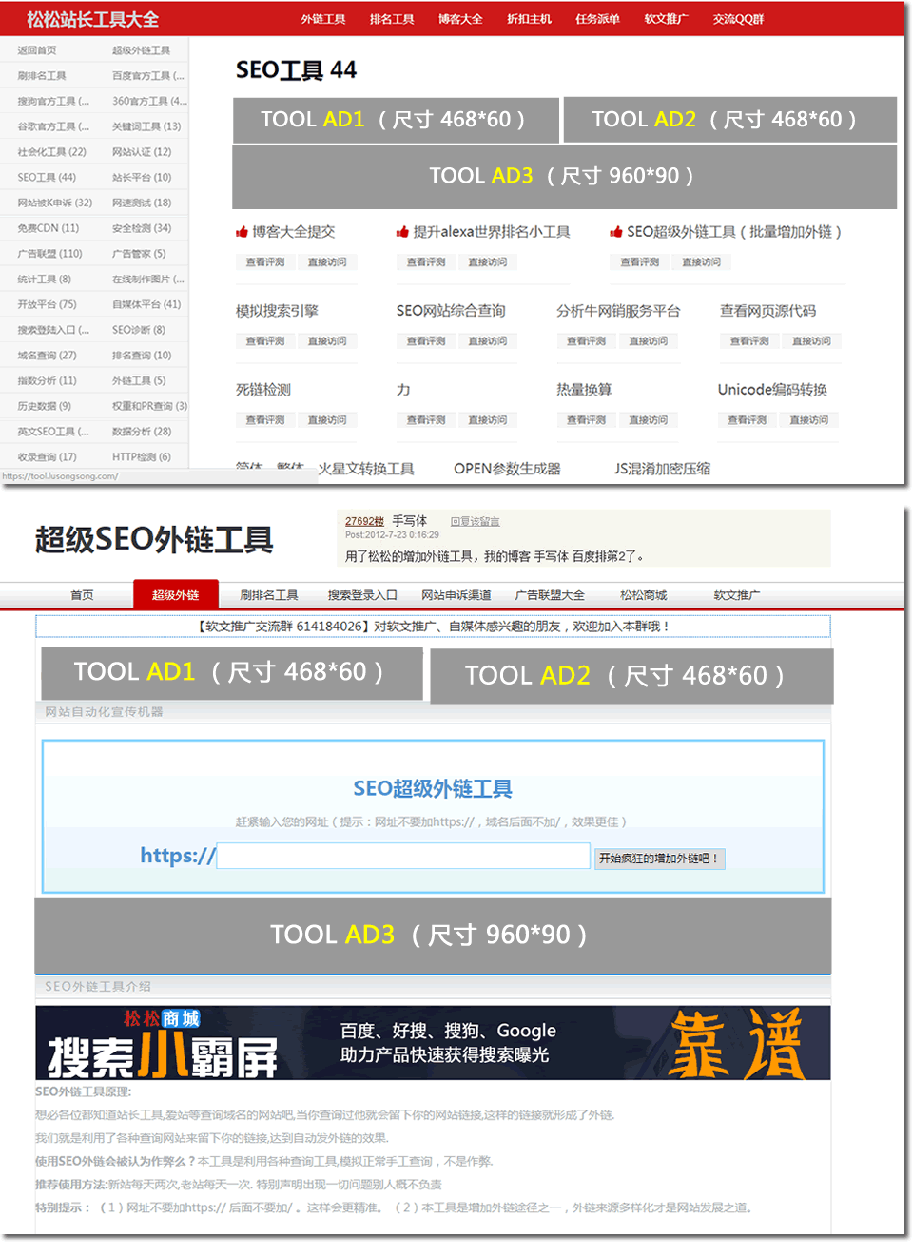Click the TOOL AD3 banner on SEO工具 page

tap(564, 177)
